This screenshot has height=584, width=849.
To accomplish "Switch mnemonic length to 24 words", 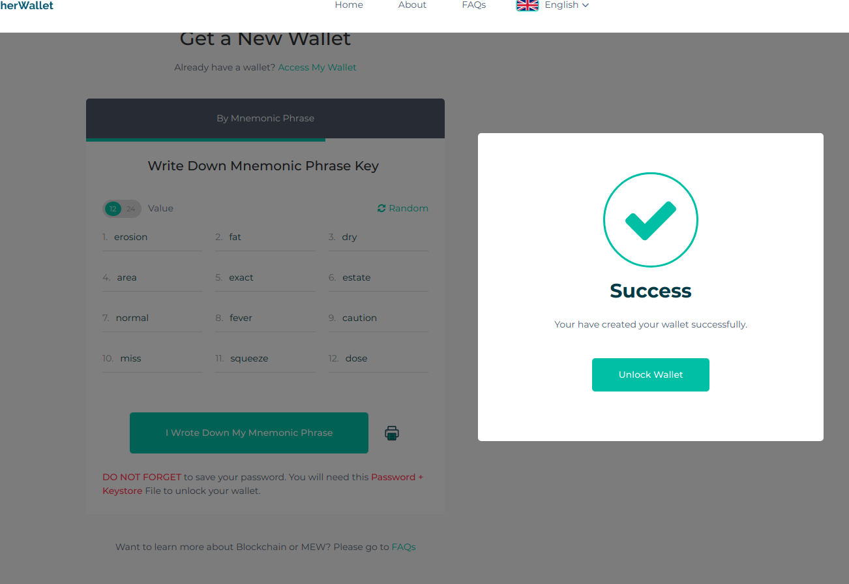I will click(x=130, y=208).
